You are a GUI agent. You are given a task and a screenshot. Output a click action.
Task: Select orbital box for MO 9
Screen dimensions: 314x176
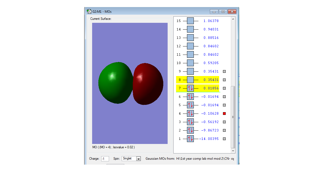(190, 71)
